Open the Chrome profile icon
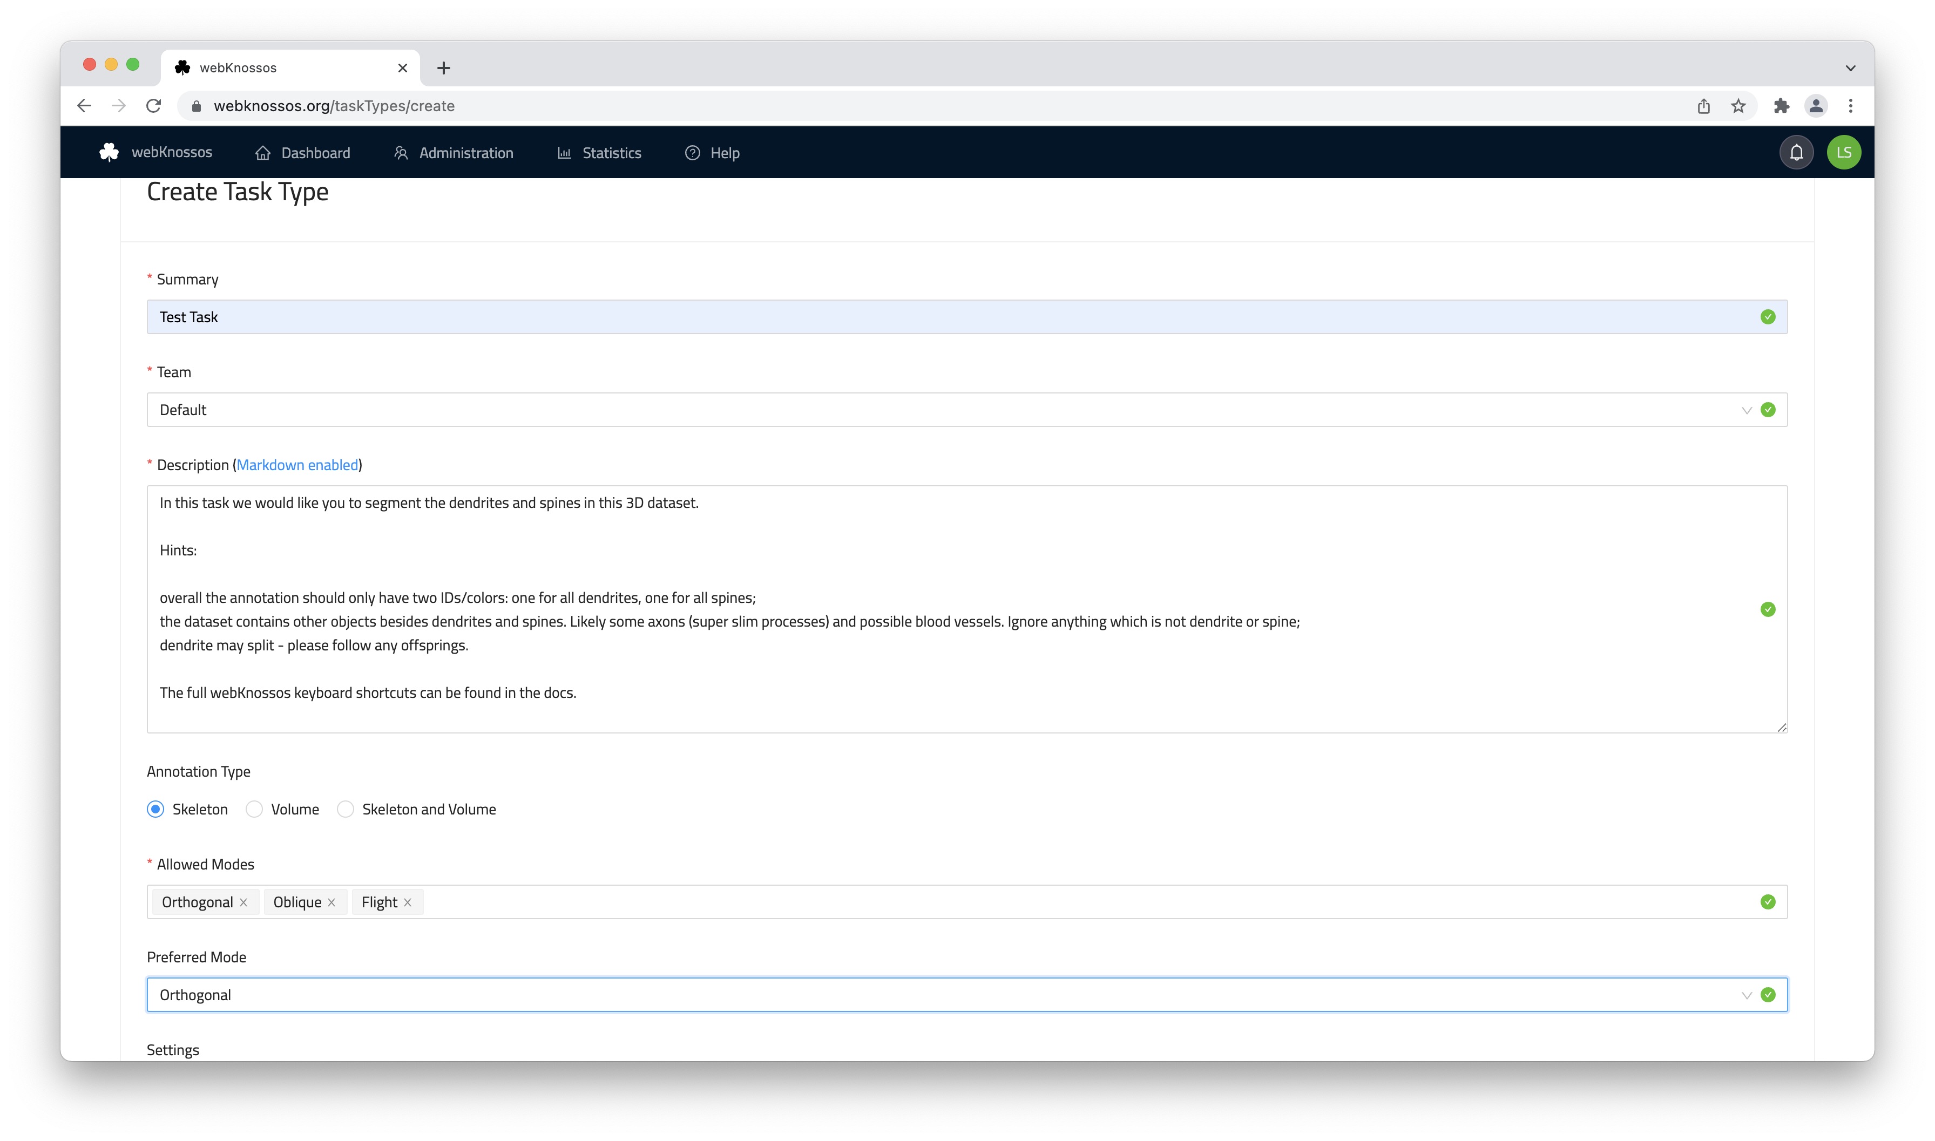 tap(1816, 106)
